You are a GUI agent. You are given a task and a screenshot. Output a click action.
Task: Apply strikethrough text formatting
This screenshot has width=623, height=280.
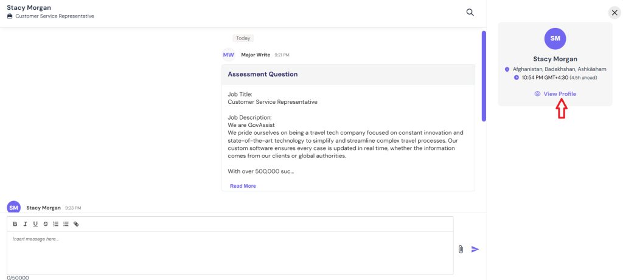click(x=46, y=224)
